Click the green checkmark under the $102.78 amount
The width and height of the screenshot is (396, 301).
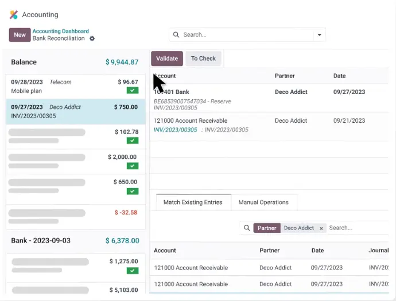tap(133, 140)
